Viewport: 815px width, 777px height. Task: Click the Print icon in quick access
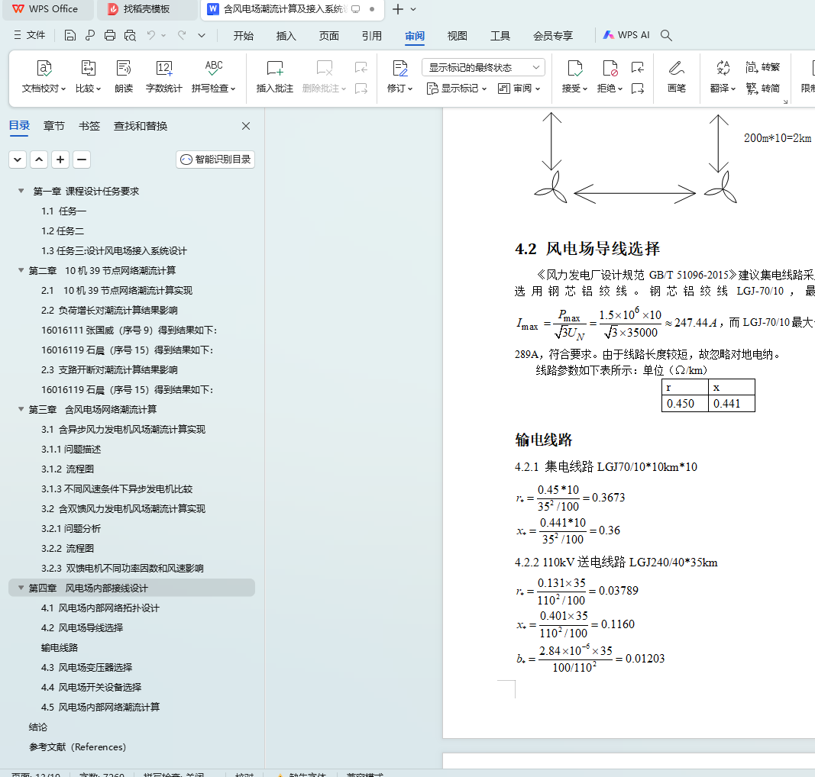(110, 35)
